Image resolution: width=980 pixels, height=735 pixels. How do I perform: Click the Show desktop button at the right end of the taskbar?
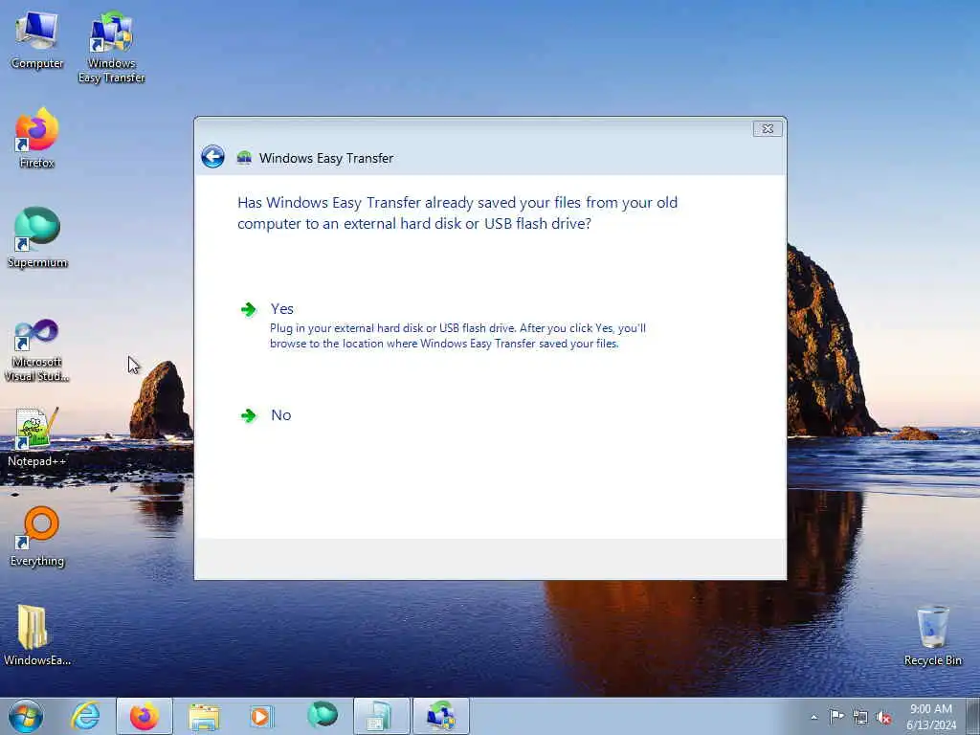[973, 716]
